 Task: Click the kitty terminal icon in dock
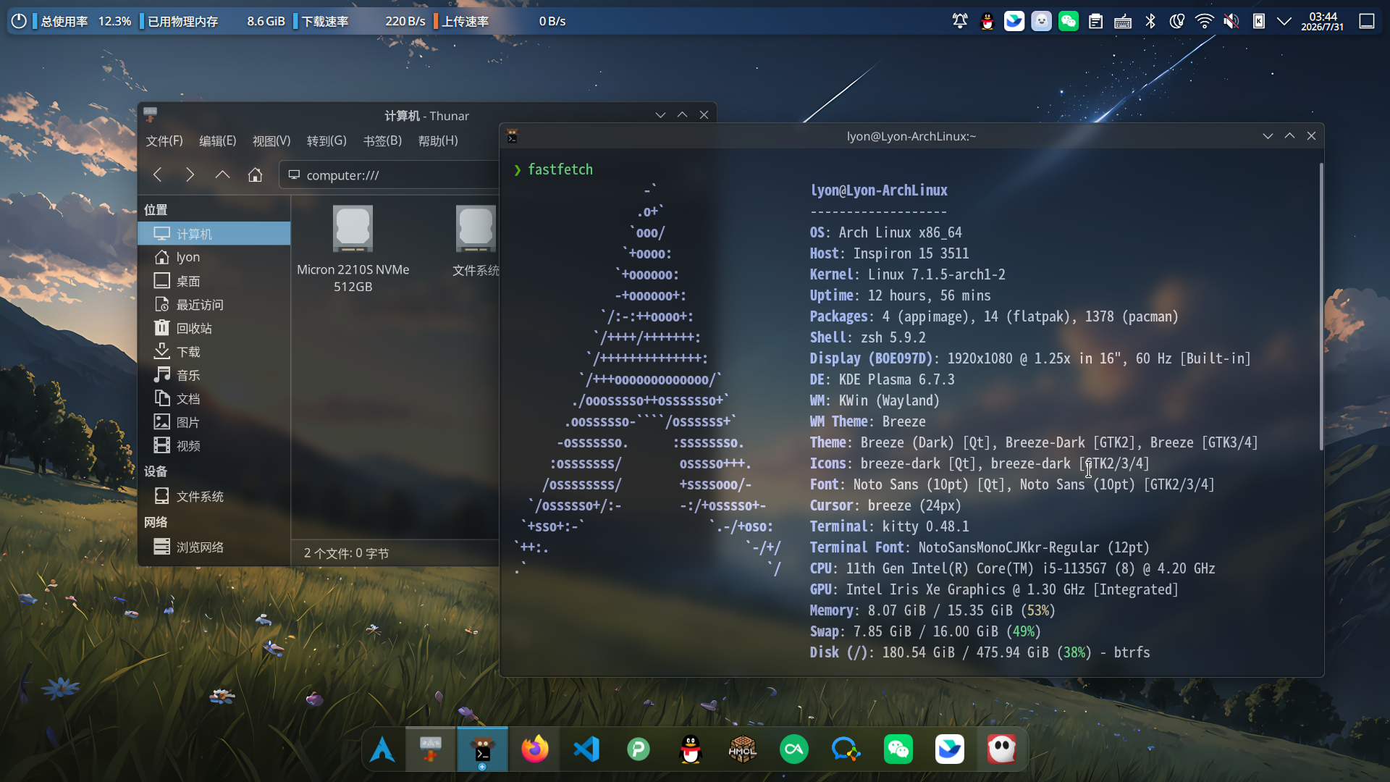(x=482, y=749)
